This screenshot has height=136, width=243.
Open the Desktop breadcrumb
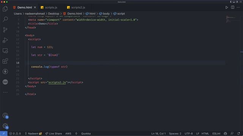54,14
